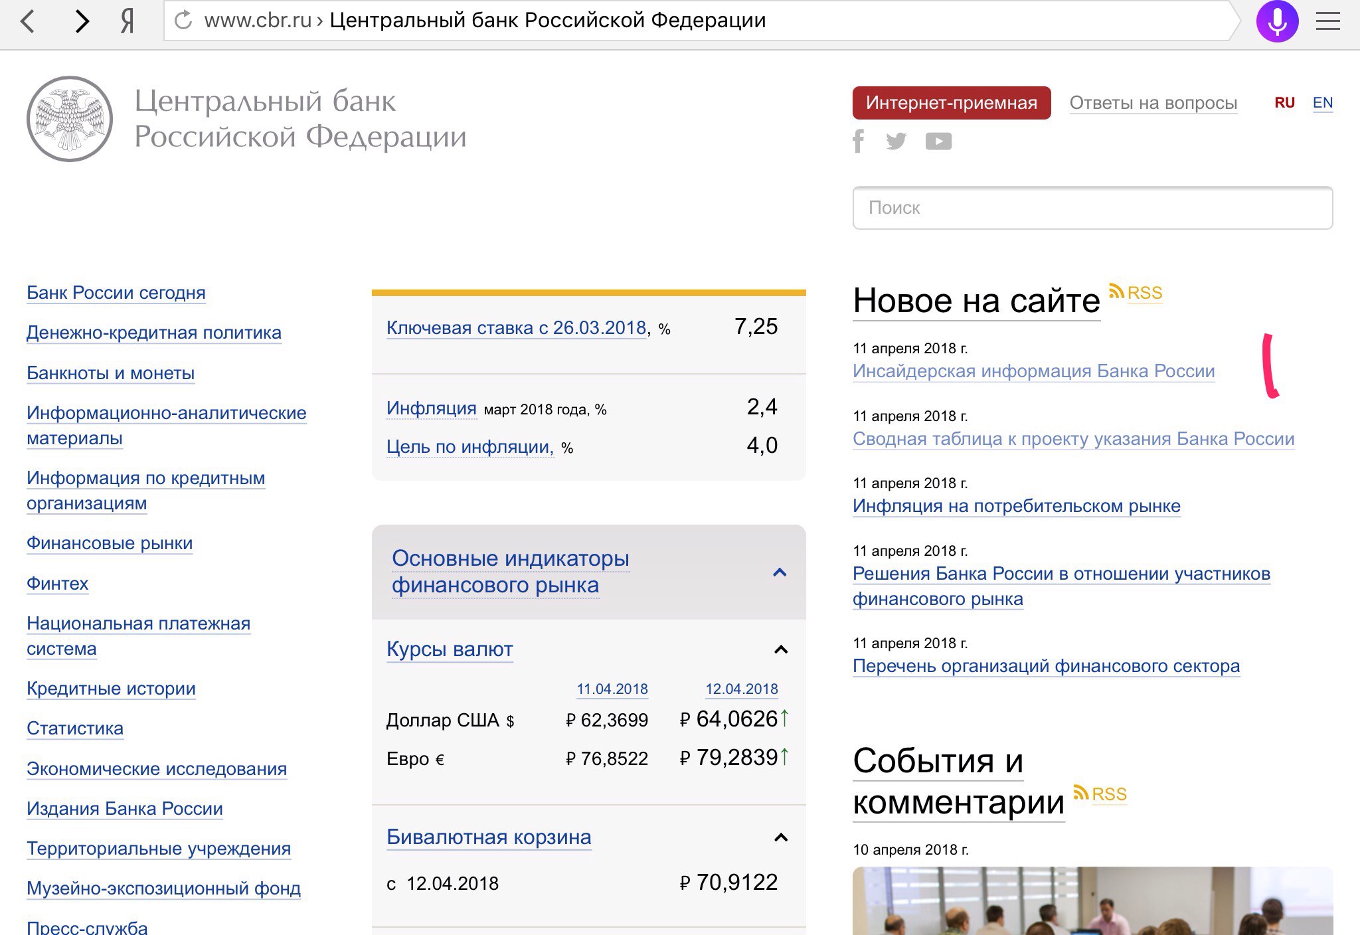
Task: Click the Инфляция indicator link
Action: pos(432,408)
